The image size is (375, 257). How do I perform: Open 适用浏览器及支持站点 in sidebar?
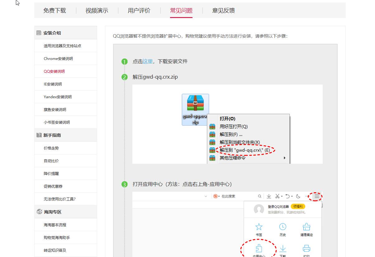point(62,46)
